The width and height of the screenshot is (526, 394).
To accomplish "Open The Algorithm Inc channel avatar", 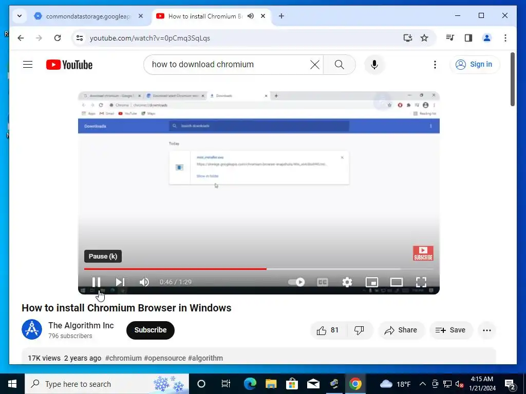I will 32,329.
